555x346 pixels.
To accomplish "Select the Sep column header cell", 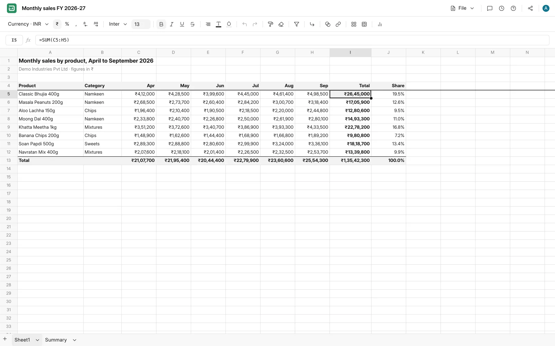I will pyautogui.click(x=312, y=86).
